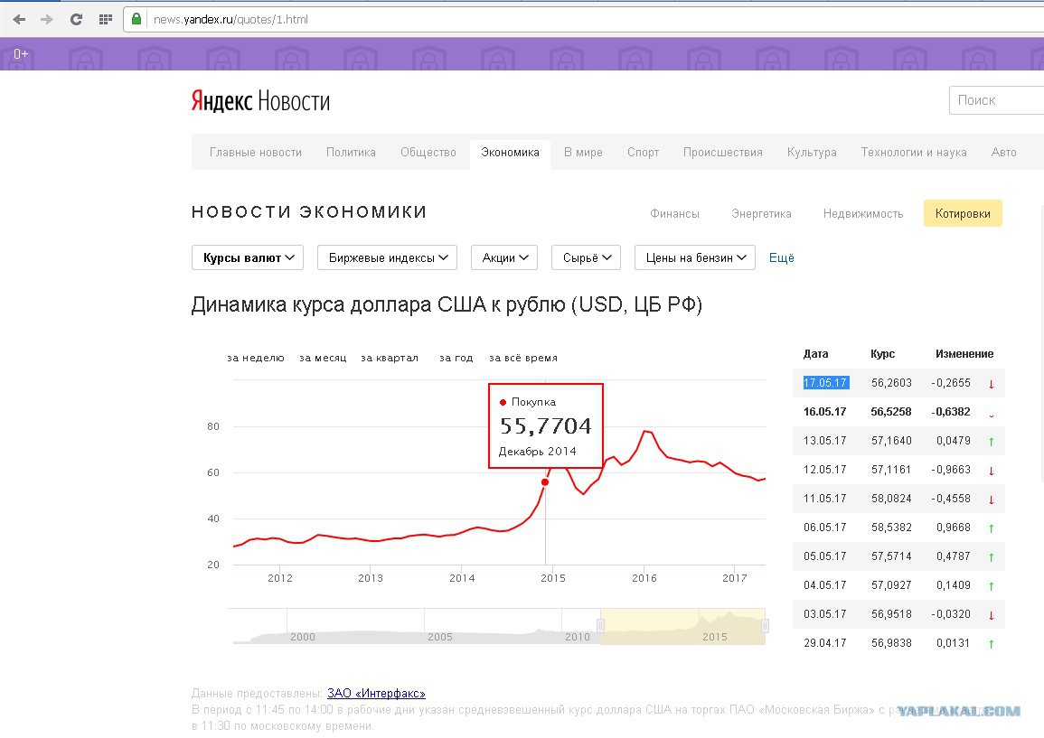The height and width of the screenshot is (738, 1044).
Task: Click the Дата column header
Action: pos(815,354)
